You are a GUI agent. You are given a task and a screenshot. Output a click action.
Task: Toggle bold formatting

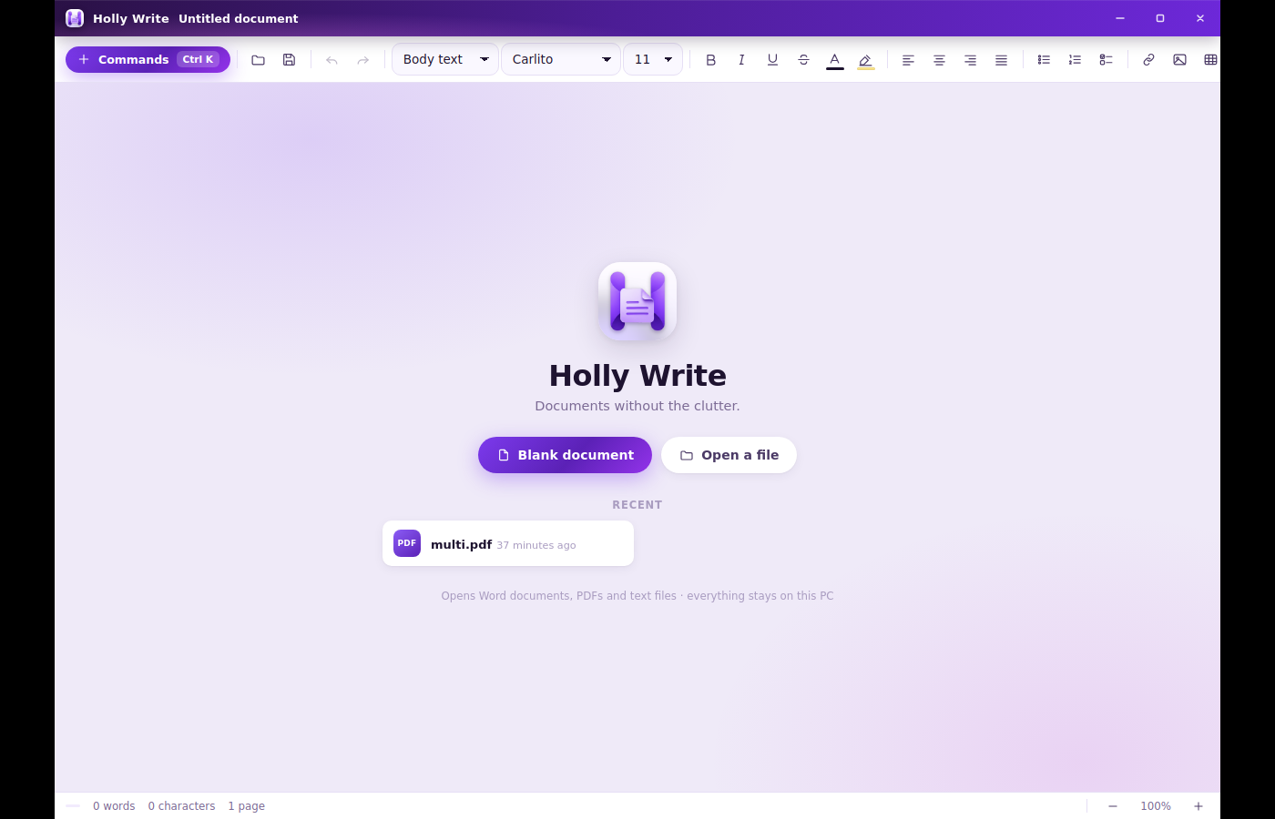click(711, 60)
